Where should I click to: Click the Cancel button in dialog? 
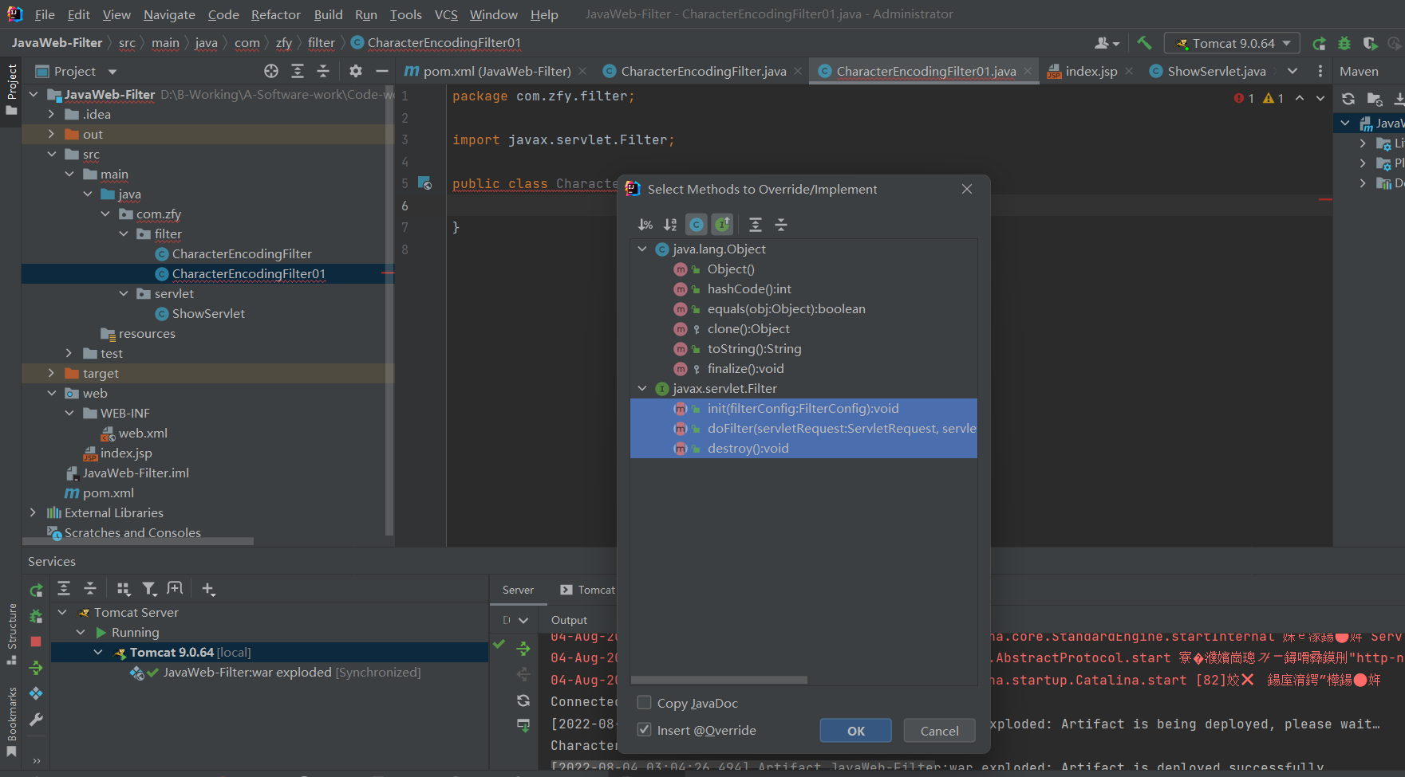(x=939, y=731)
